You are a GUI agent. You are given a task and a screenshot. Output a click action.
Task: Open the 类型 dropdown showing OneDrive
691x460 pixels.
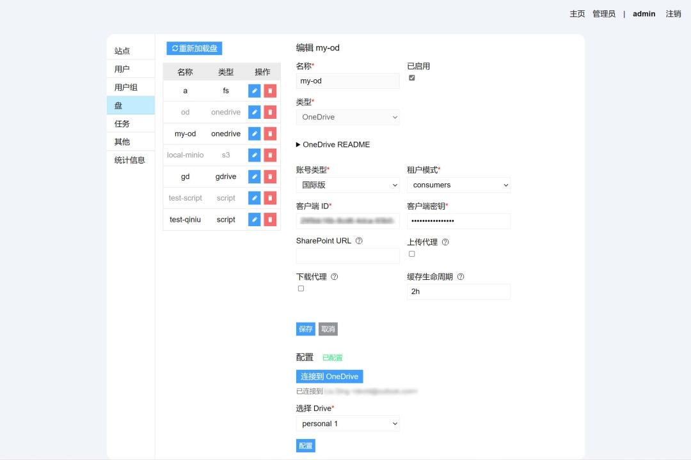(347, 117)
